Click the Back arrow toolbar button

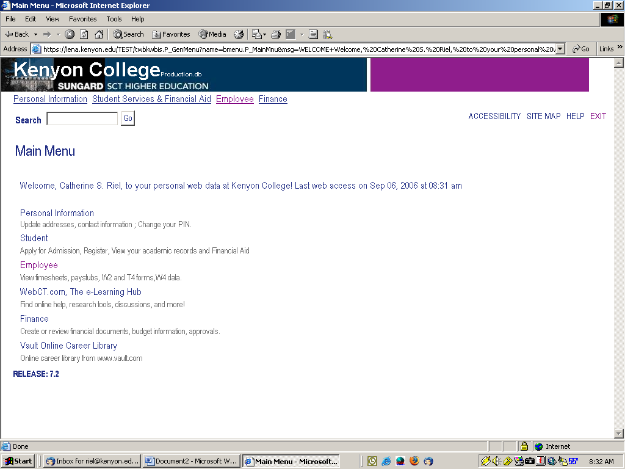click(x=16, y=34)
